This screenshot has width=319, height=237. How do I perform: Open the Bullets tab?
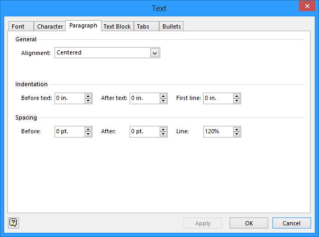171,26
